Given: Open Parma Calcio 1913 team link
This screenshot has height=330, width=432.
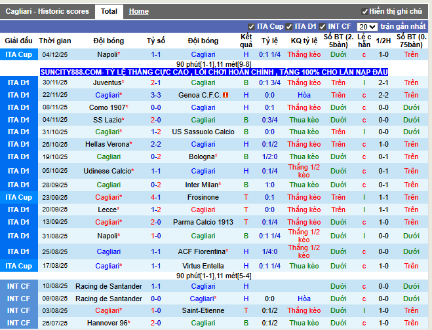Looking at the screenshot, I should 203,222.
